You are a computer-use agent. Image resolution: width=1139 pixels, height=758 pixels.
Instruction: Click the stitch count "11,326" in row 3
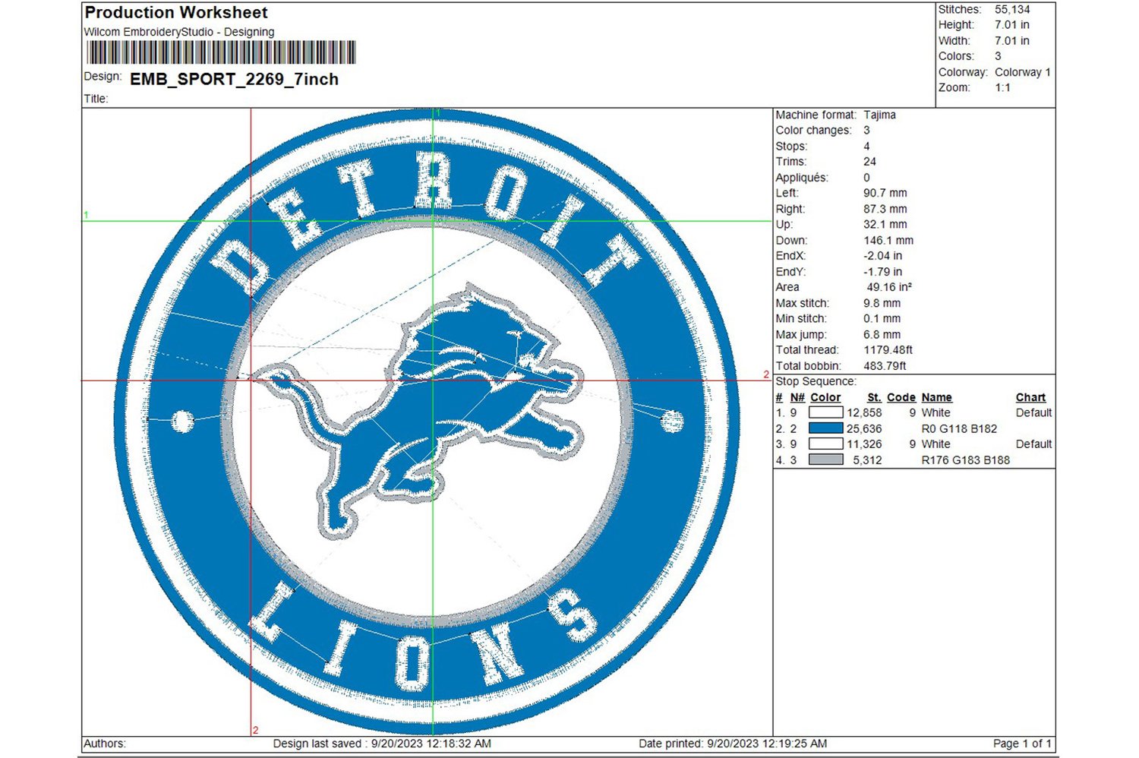tap(864, 444)
